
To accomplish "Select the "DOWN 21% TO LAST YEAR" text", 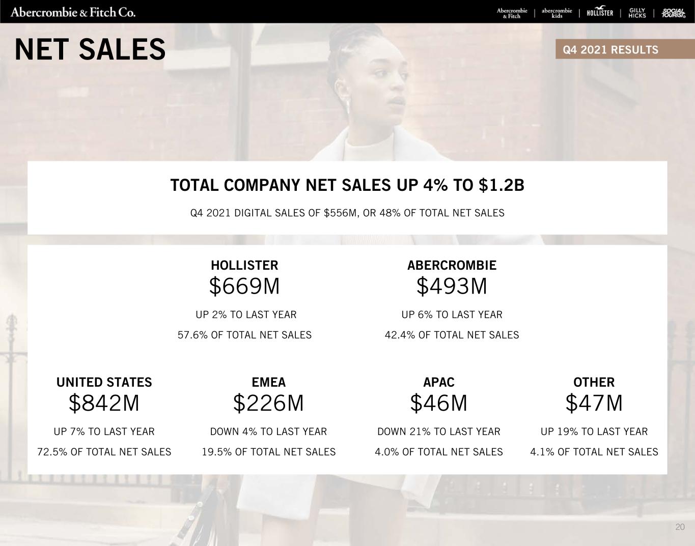I will [x=438, y=432].
